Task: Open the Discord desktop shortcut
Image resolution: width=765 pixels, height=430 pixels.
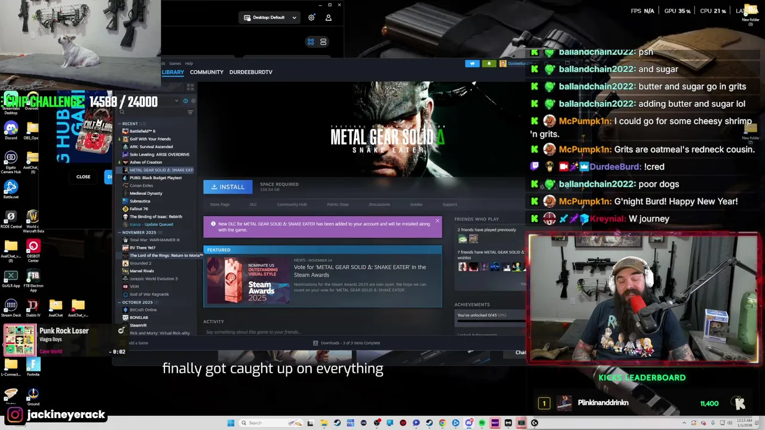Action: 11,130
